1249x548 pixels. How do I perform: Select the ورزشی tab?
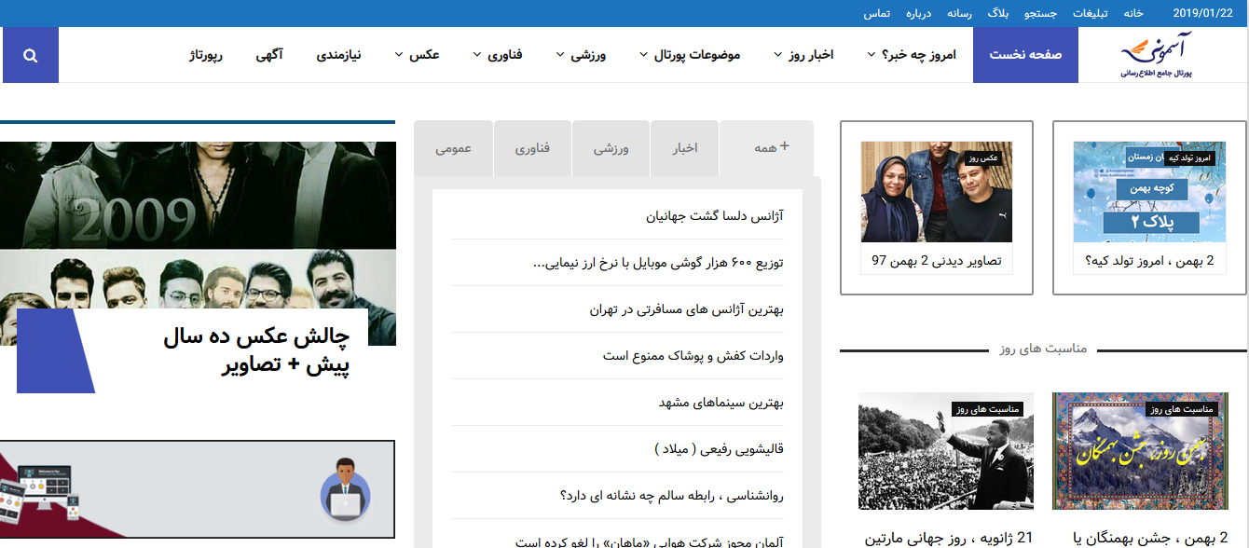coord(611,147)
